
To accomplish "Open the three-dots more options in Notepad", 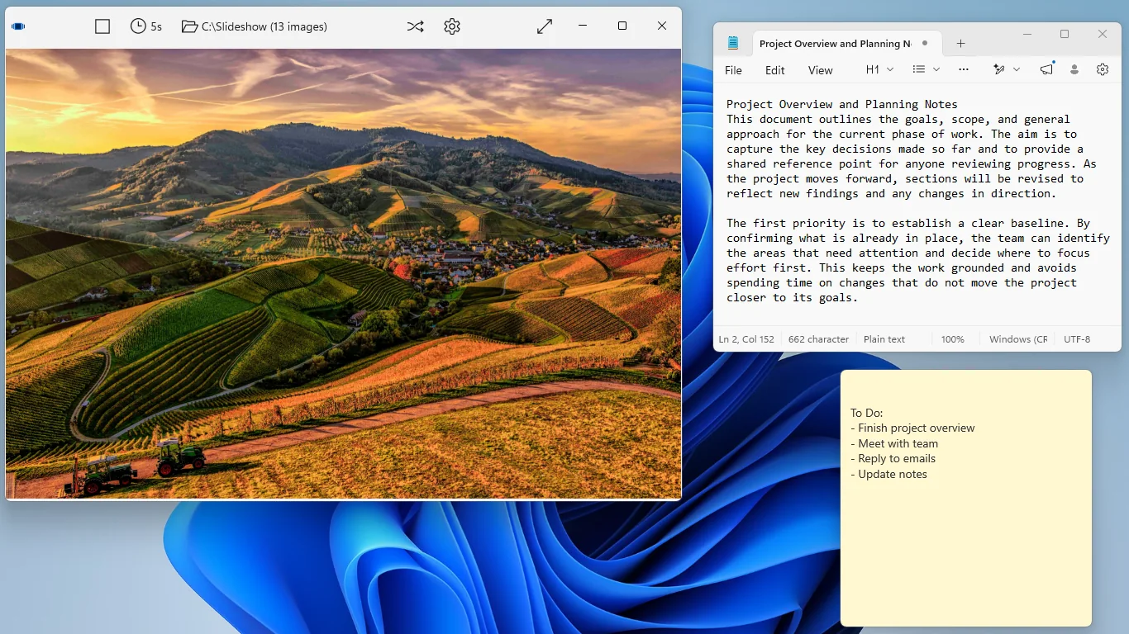I will pyautogui.click(x=964, y=69).
